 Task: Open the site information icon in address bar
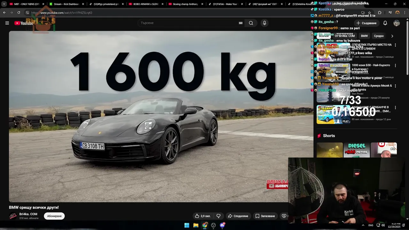pos(27,13)
